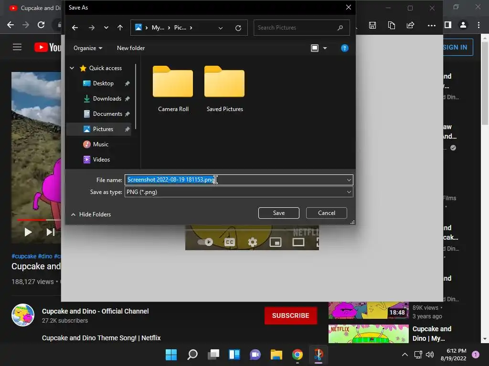Skip to next YouTube video

pos(51,232)
